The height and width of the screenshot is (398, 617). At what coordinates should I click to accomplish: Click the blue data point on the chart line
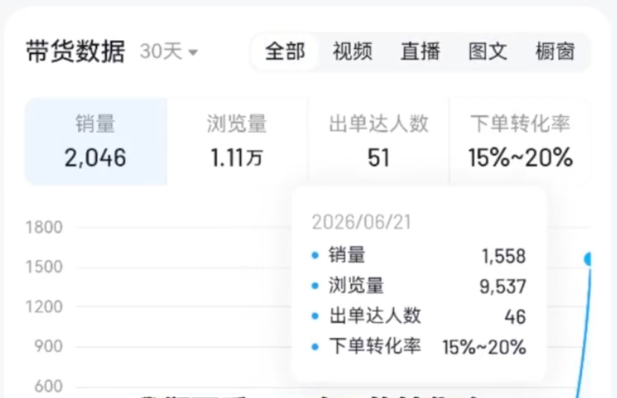588,259
